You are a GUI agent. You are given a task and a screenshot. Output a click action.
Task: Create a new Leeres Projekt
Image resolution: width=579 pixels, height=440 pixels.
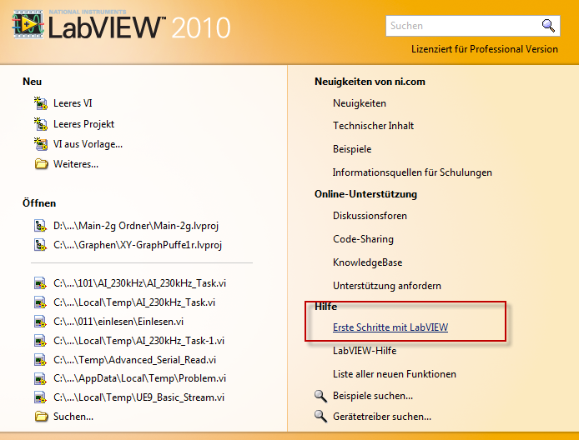(83, 124)
